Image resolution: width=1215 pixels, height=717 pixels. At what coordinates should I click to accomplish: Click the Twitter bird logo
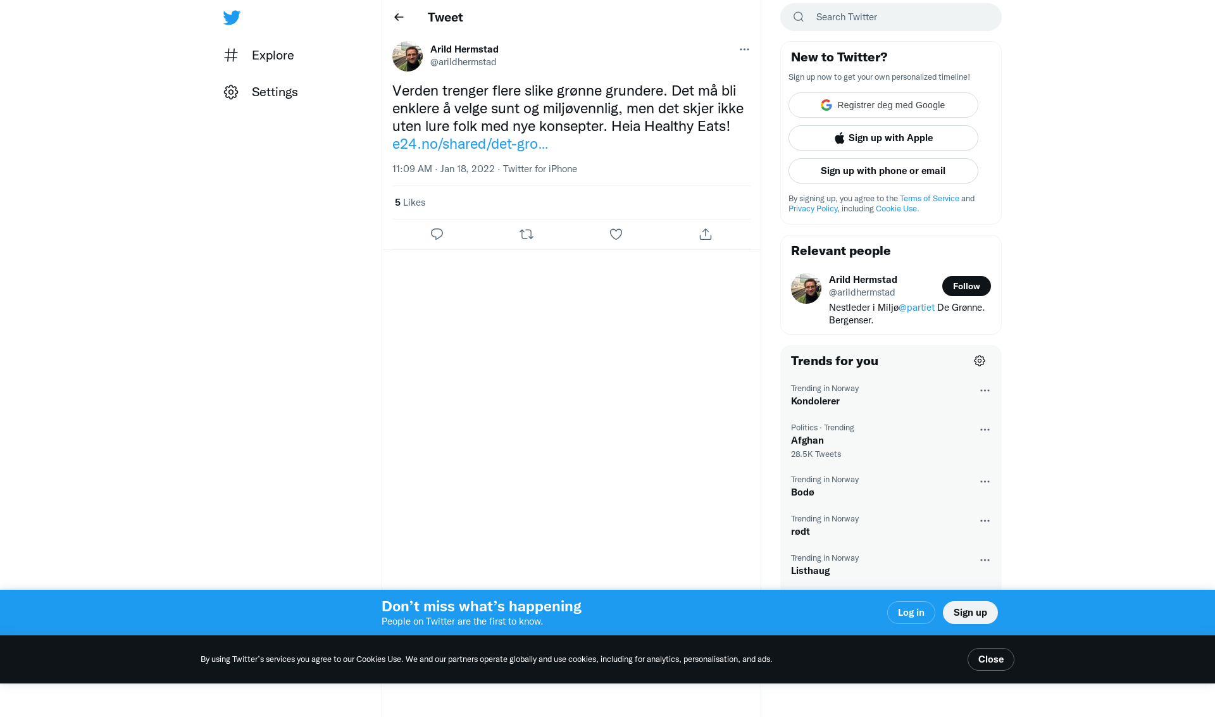pyautogui.click(x=232, y=18)
